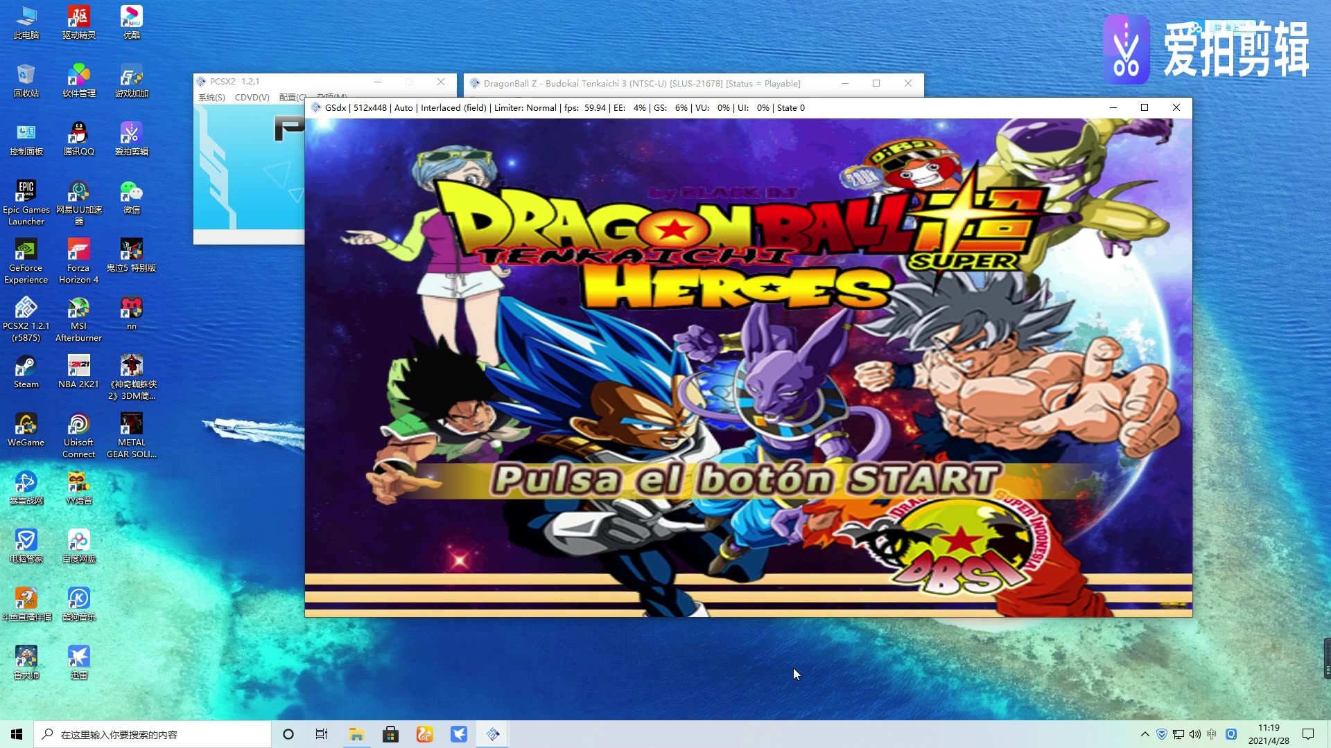Click the taskbar search input box
Image resolution: width=1331 pixels, height=748 pixels.
tap(153, 734)
